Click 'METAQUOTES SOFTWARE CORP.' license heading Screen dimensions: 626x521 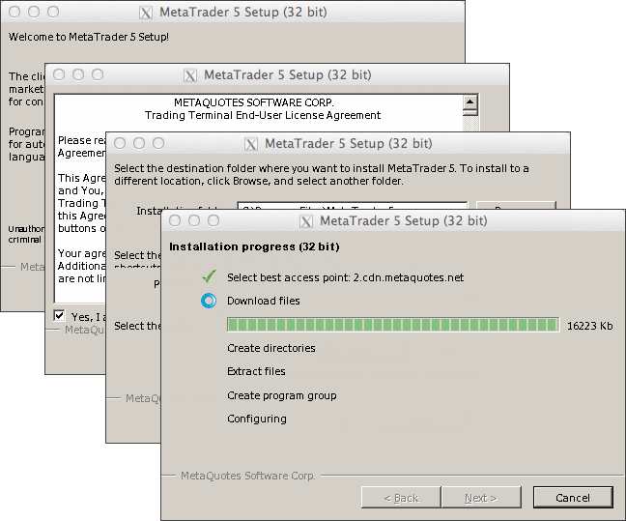click(254, 102)
